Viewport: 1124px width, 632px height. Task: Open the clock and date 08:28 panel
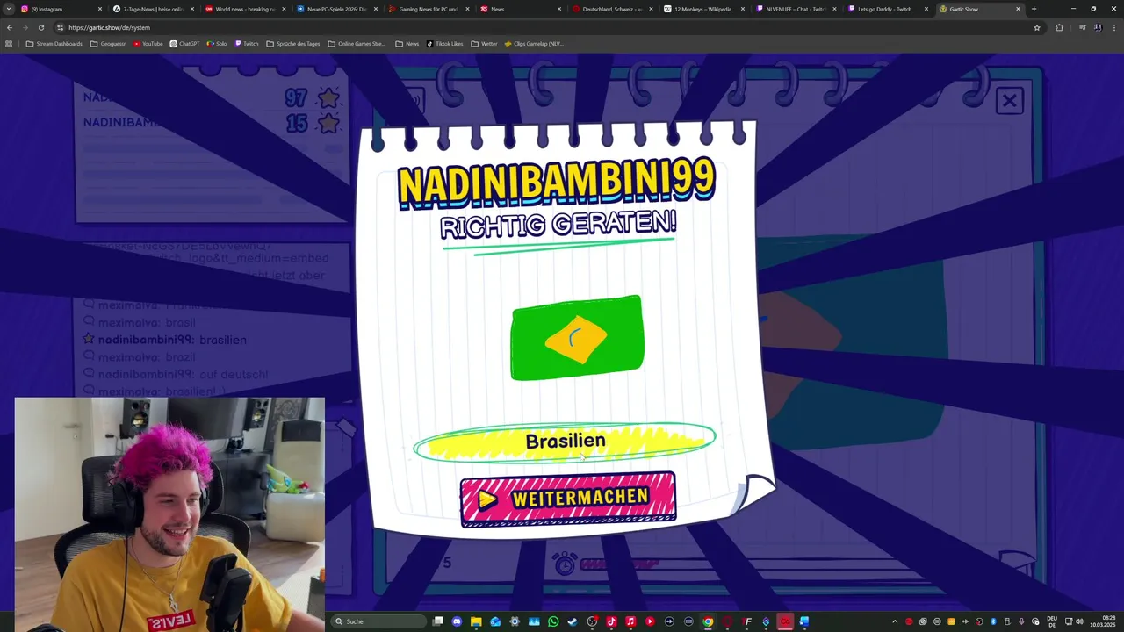(x=1101, y=621)
